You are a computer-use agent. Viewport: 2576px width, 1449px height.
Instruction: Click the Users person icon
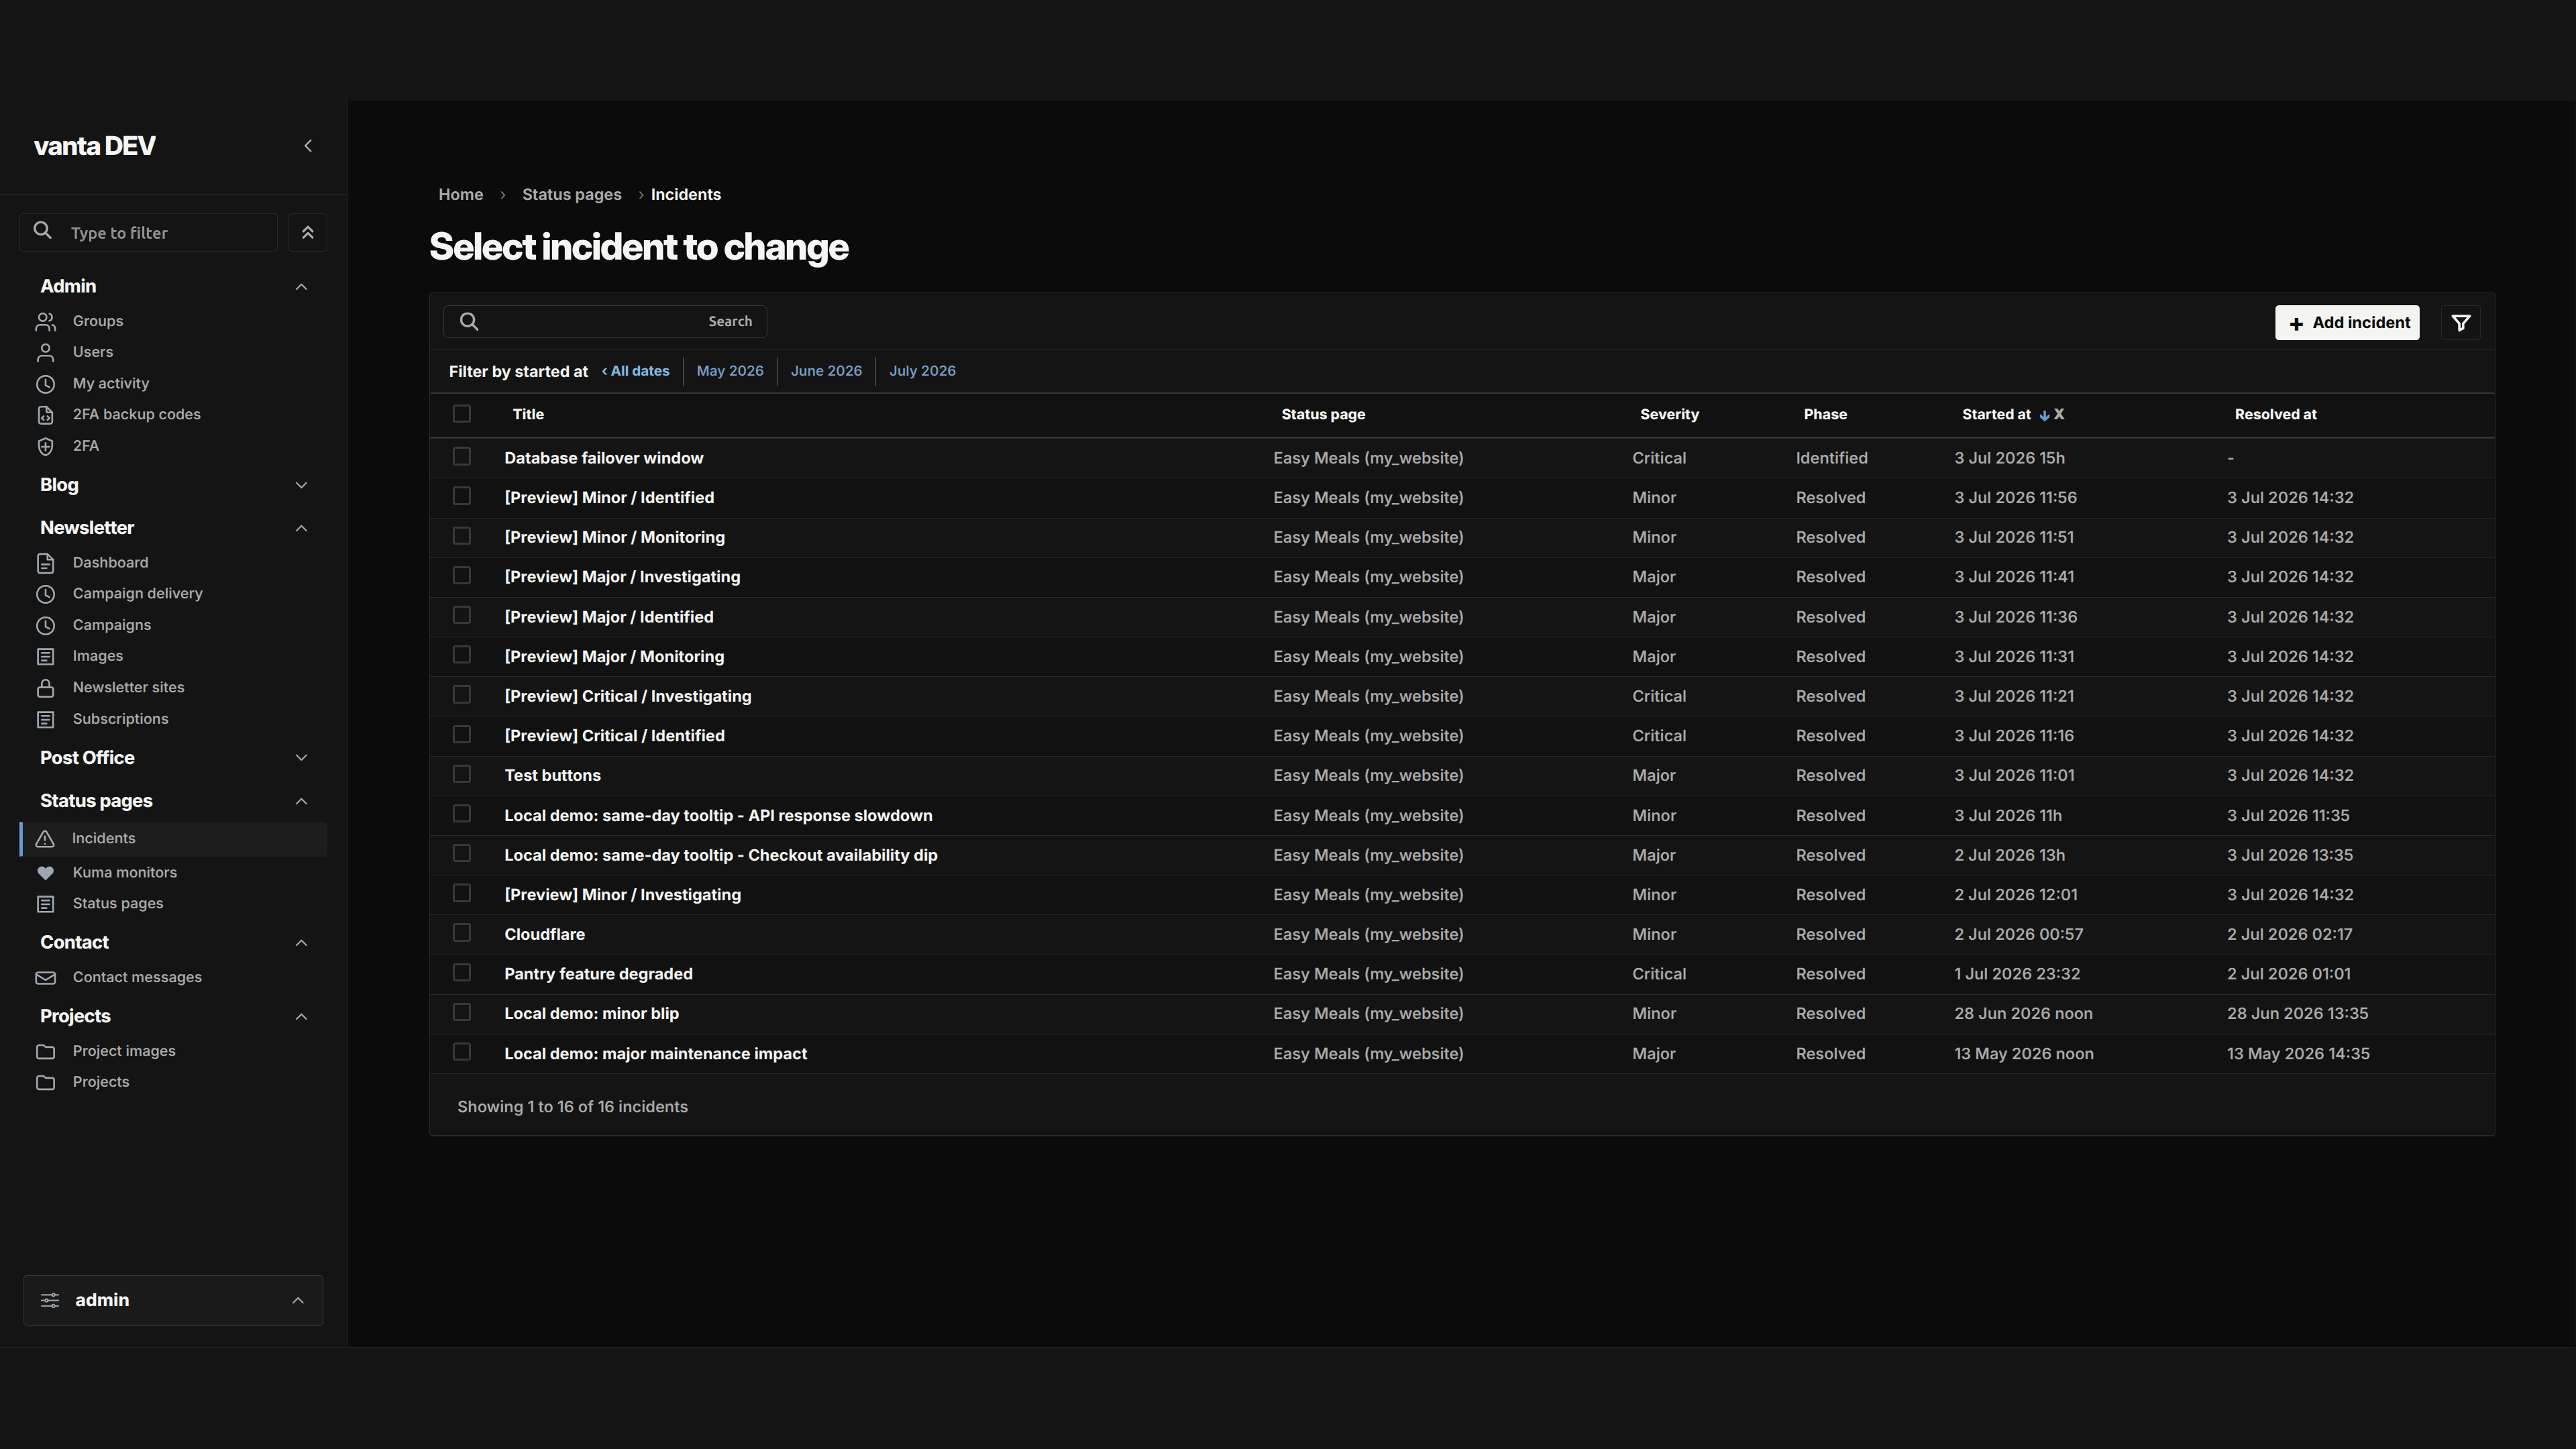click(46, 352)
